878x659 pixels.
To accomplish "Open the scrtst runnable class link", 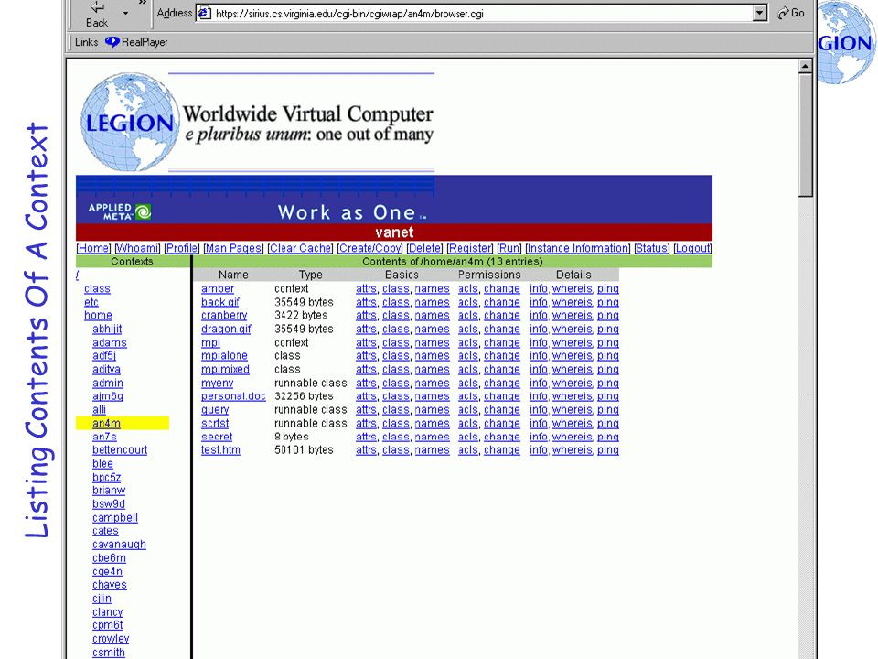I will coord(215,423).
